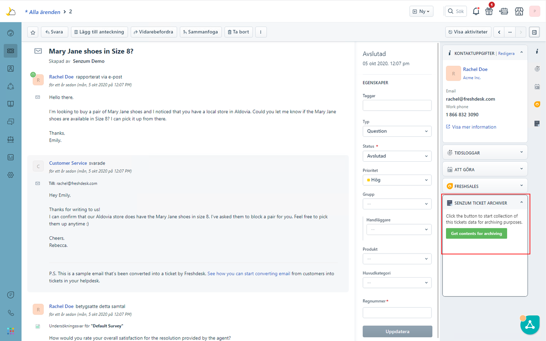Open the notifications bell
The image size is (546, 341).
pyautogui.click(x=476, y=11)
